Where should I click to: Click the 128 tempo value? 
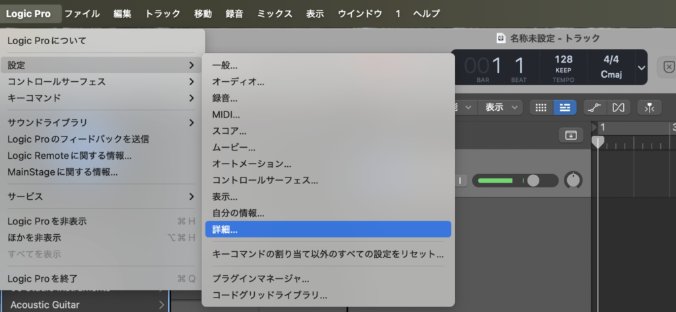tap(564, 59)
